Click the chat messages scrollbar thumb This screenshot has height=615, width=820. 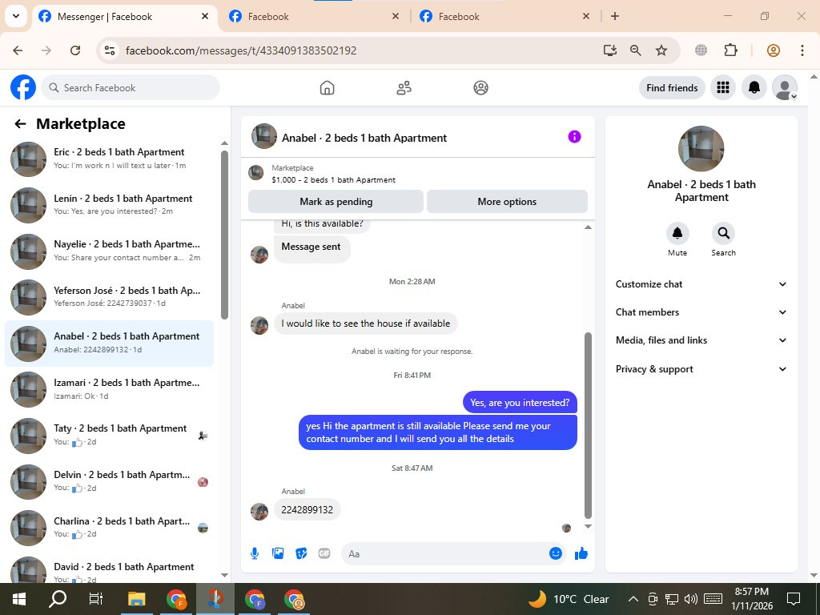point(588,425)
